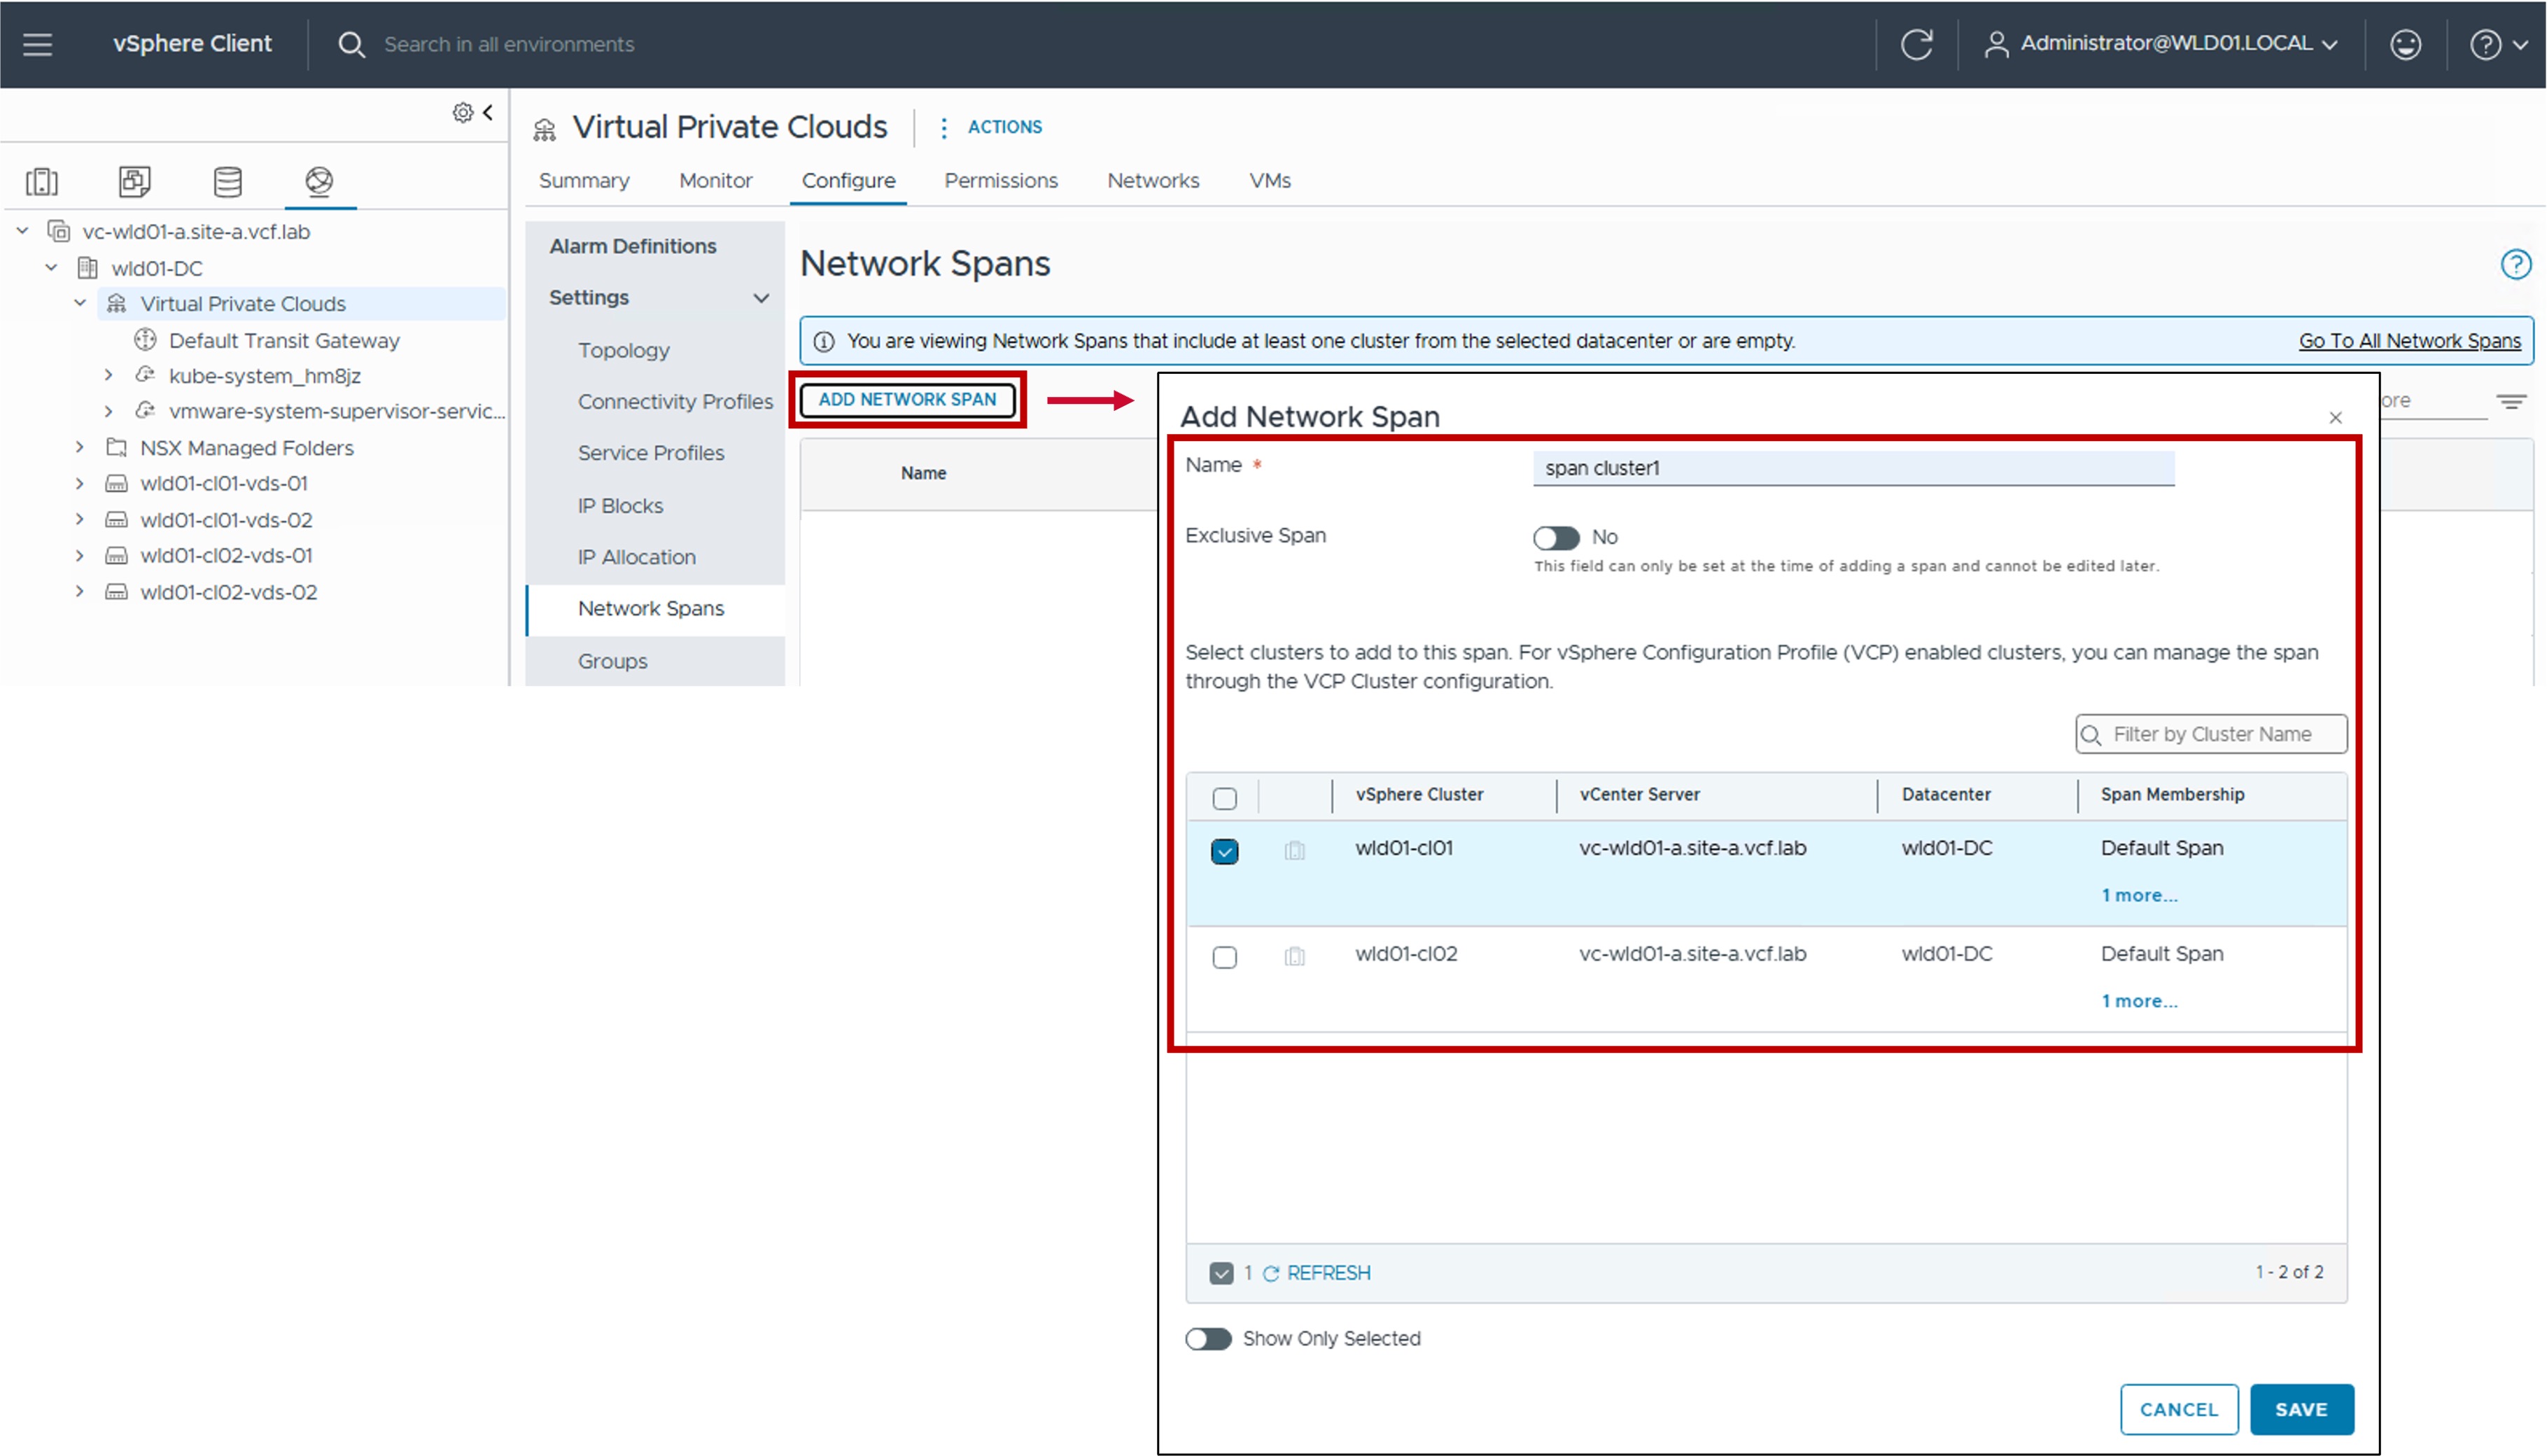Click the wld01-DC datacenter icon

pos(88,268)
